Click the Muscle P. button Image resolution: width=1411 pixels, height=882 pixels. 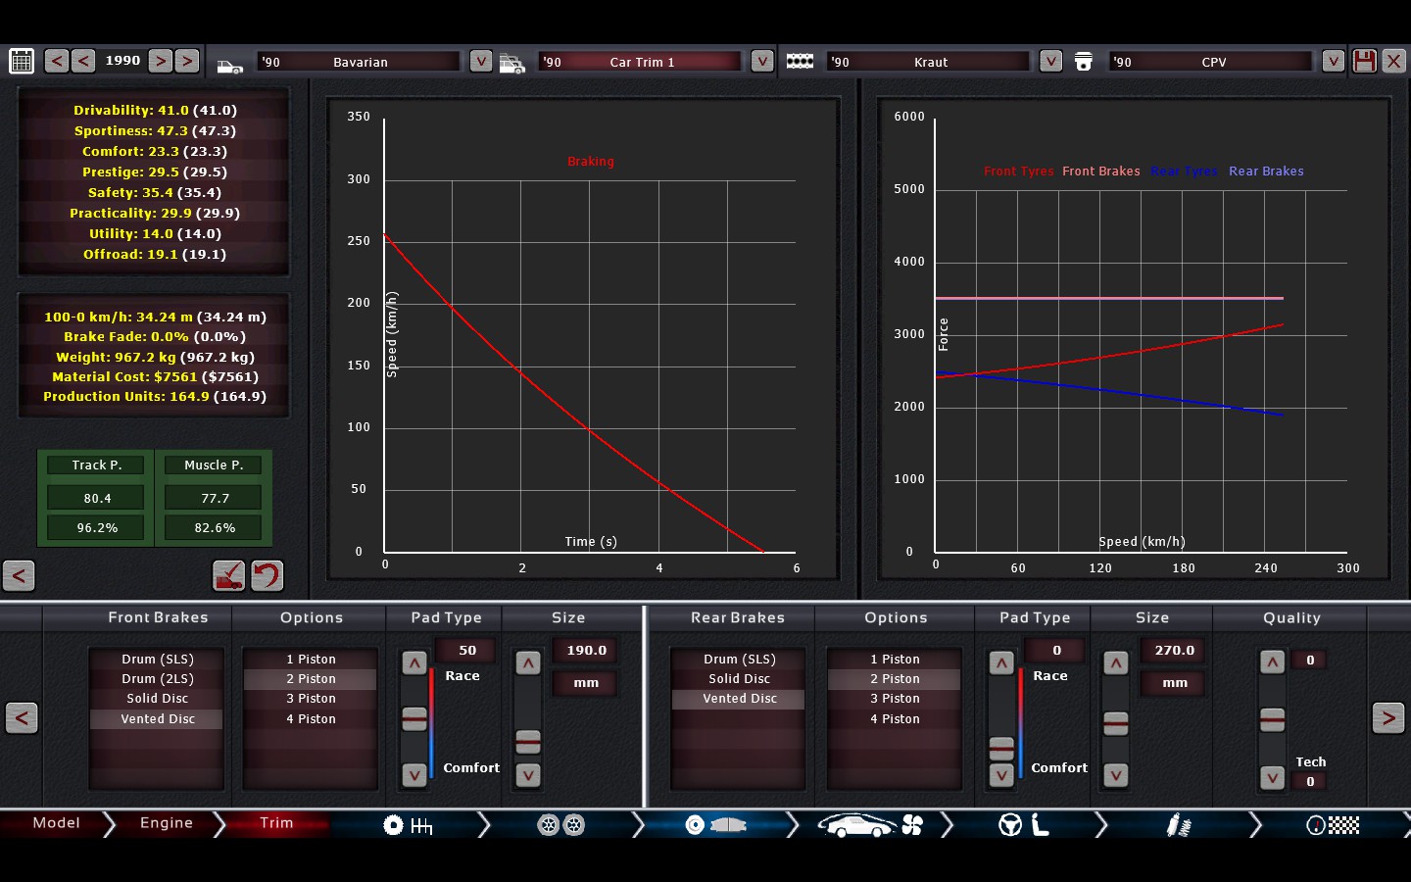214,465
